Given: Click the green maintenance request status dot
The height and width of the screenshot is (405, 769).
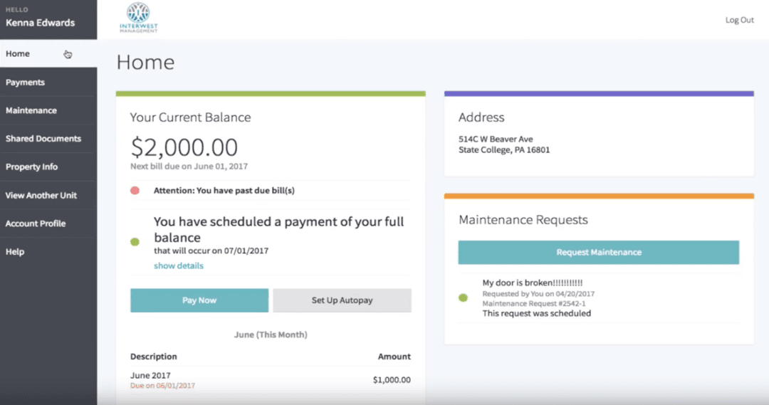Looking at the screenshot, I should (464, 298).
